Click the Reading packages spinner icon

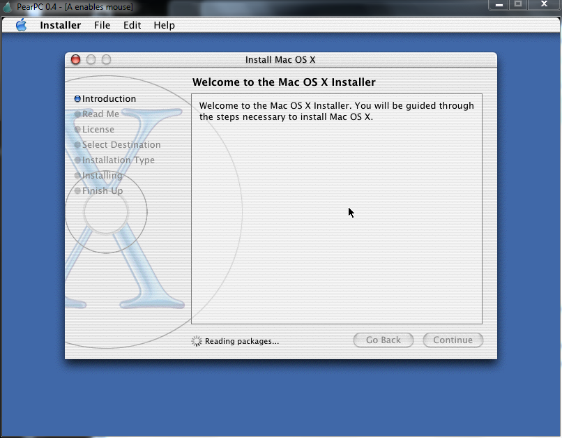click(x=197, y=341)
